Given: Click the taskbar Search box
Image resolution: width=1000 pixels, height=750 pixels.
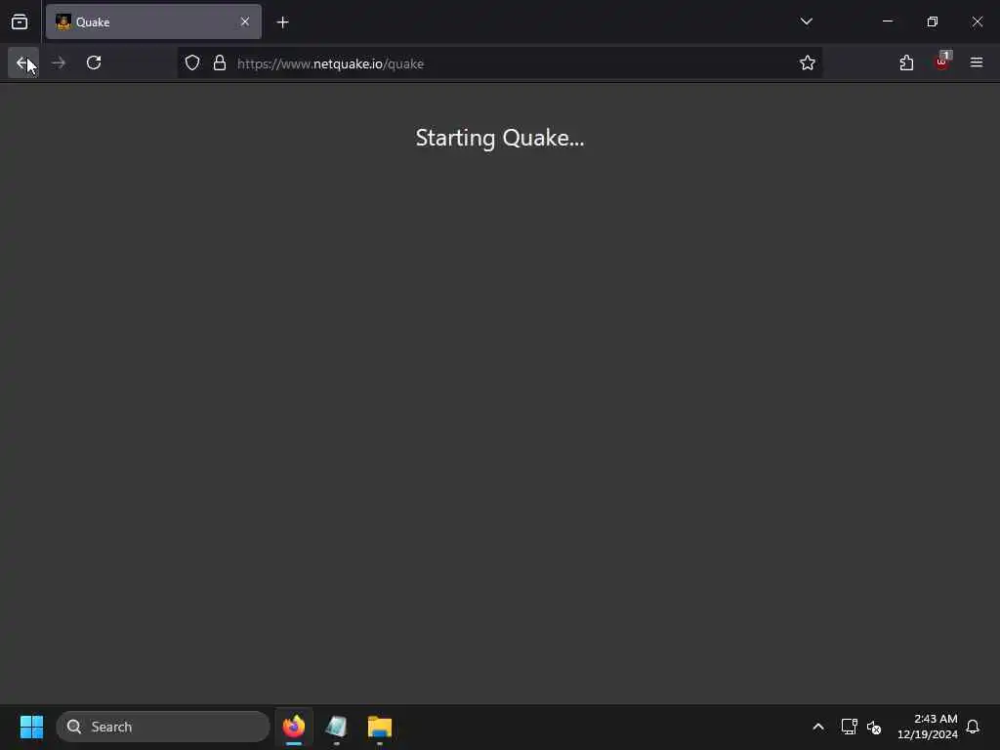Looking at the screenshot, I should click(163, 727).
